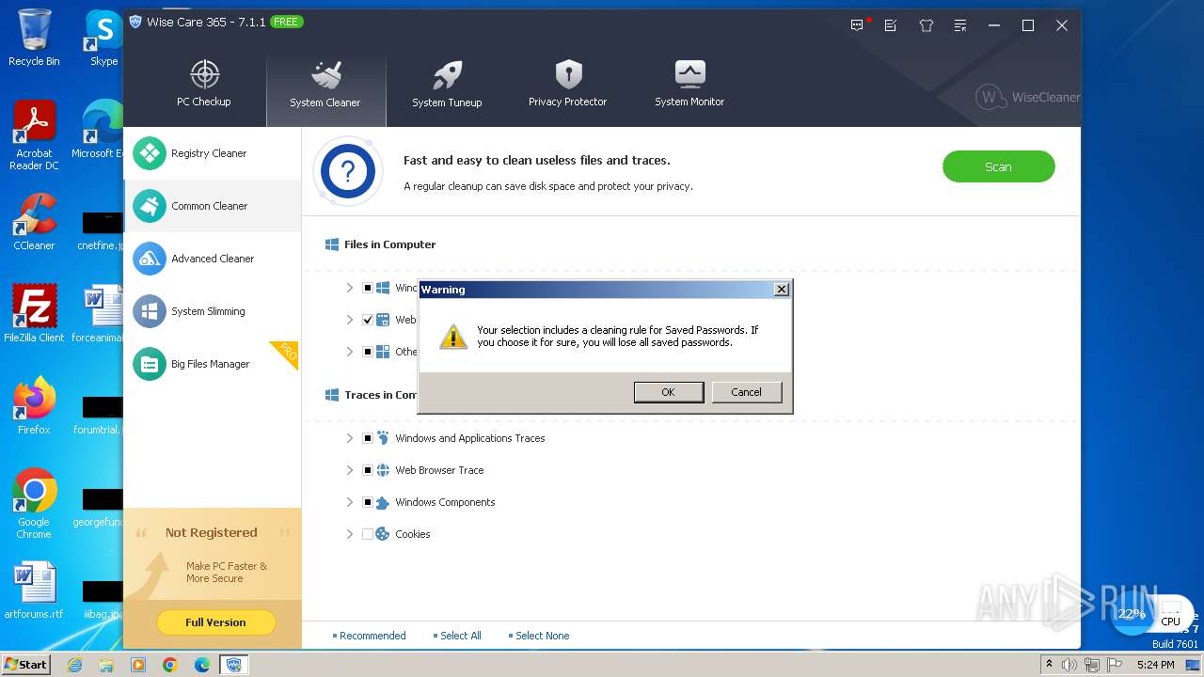The image size is (1204, 677).
Task: Click the Windows Components puzzle icon
Action: [x=383, y=502]
